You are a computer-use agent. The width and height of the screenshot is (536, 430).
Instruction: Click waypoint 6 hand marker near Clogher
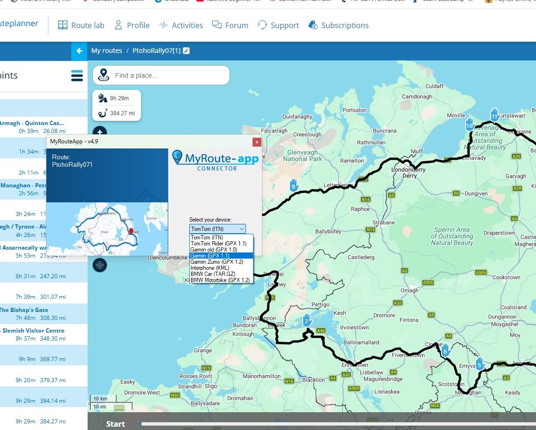tap(445, 350)
